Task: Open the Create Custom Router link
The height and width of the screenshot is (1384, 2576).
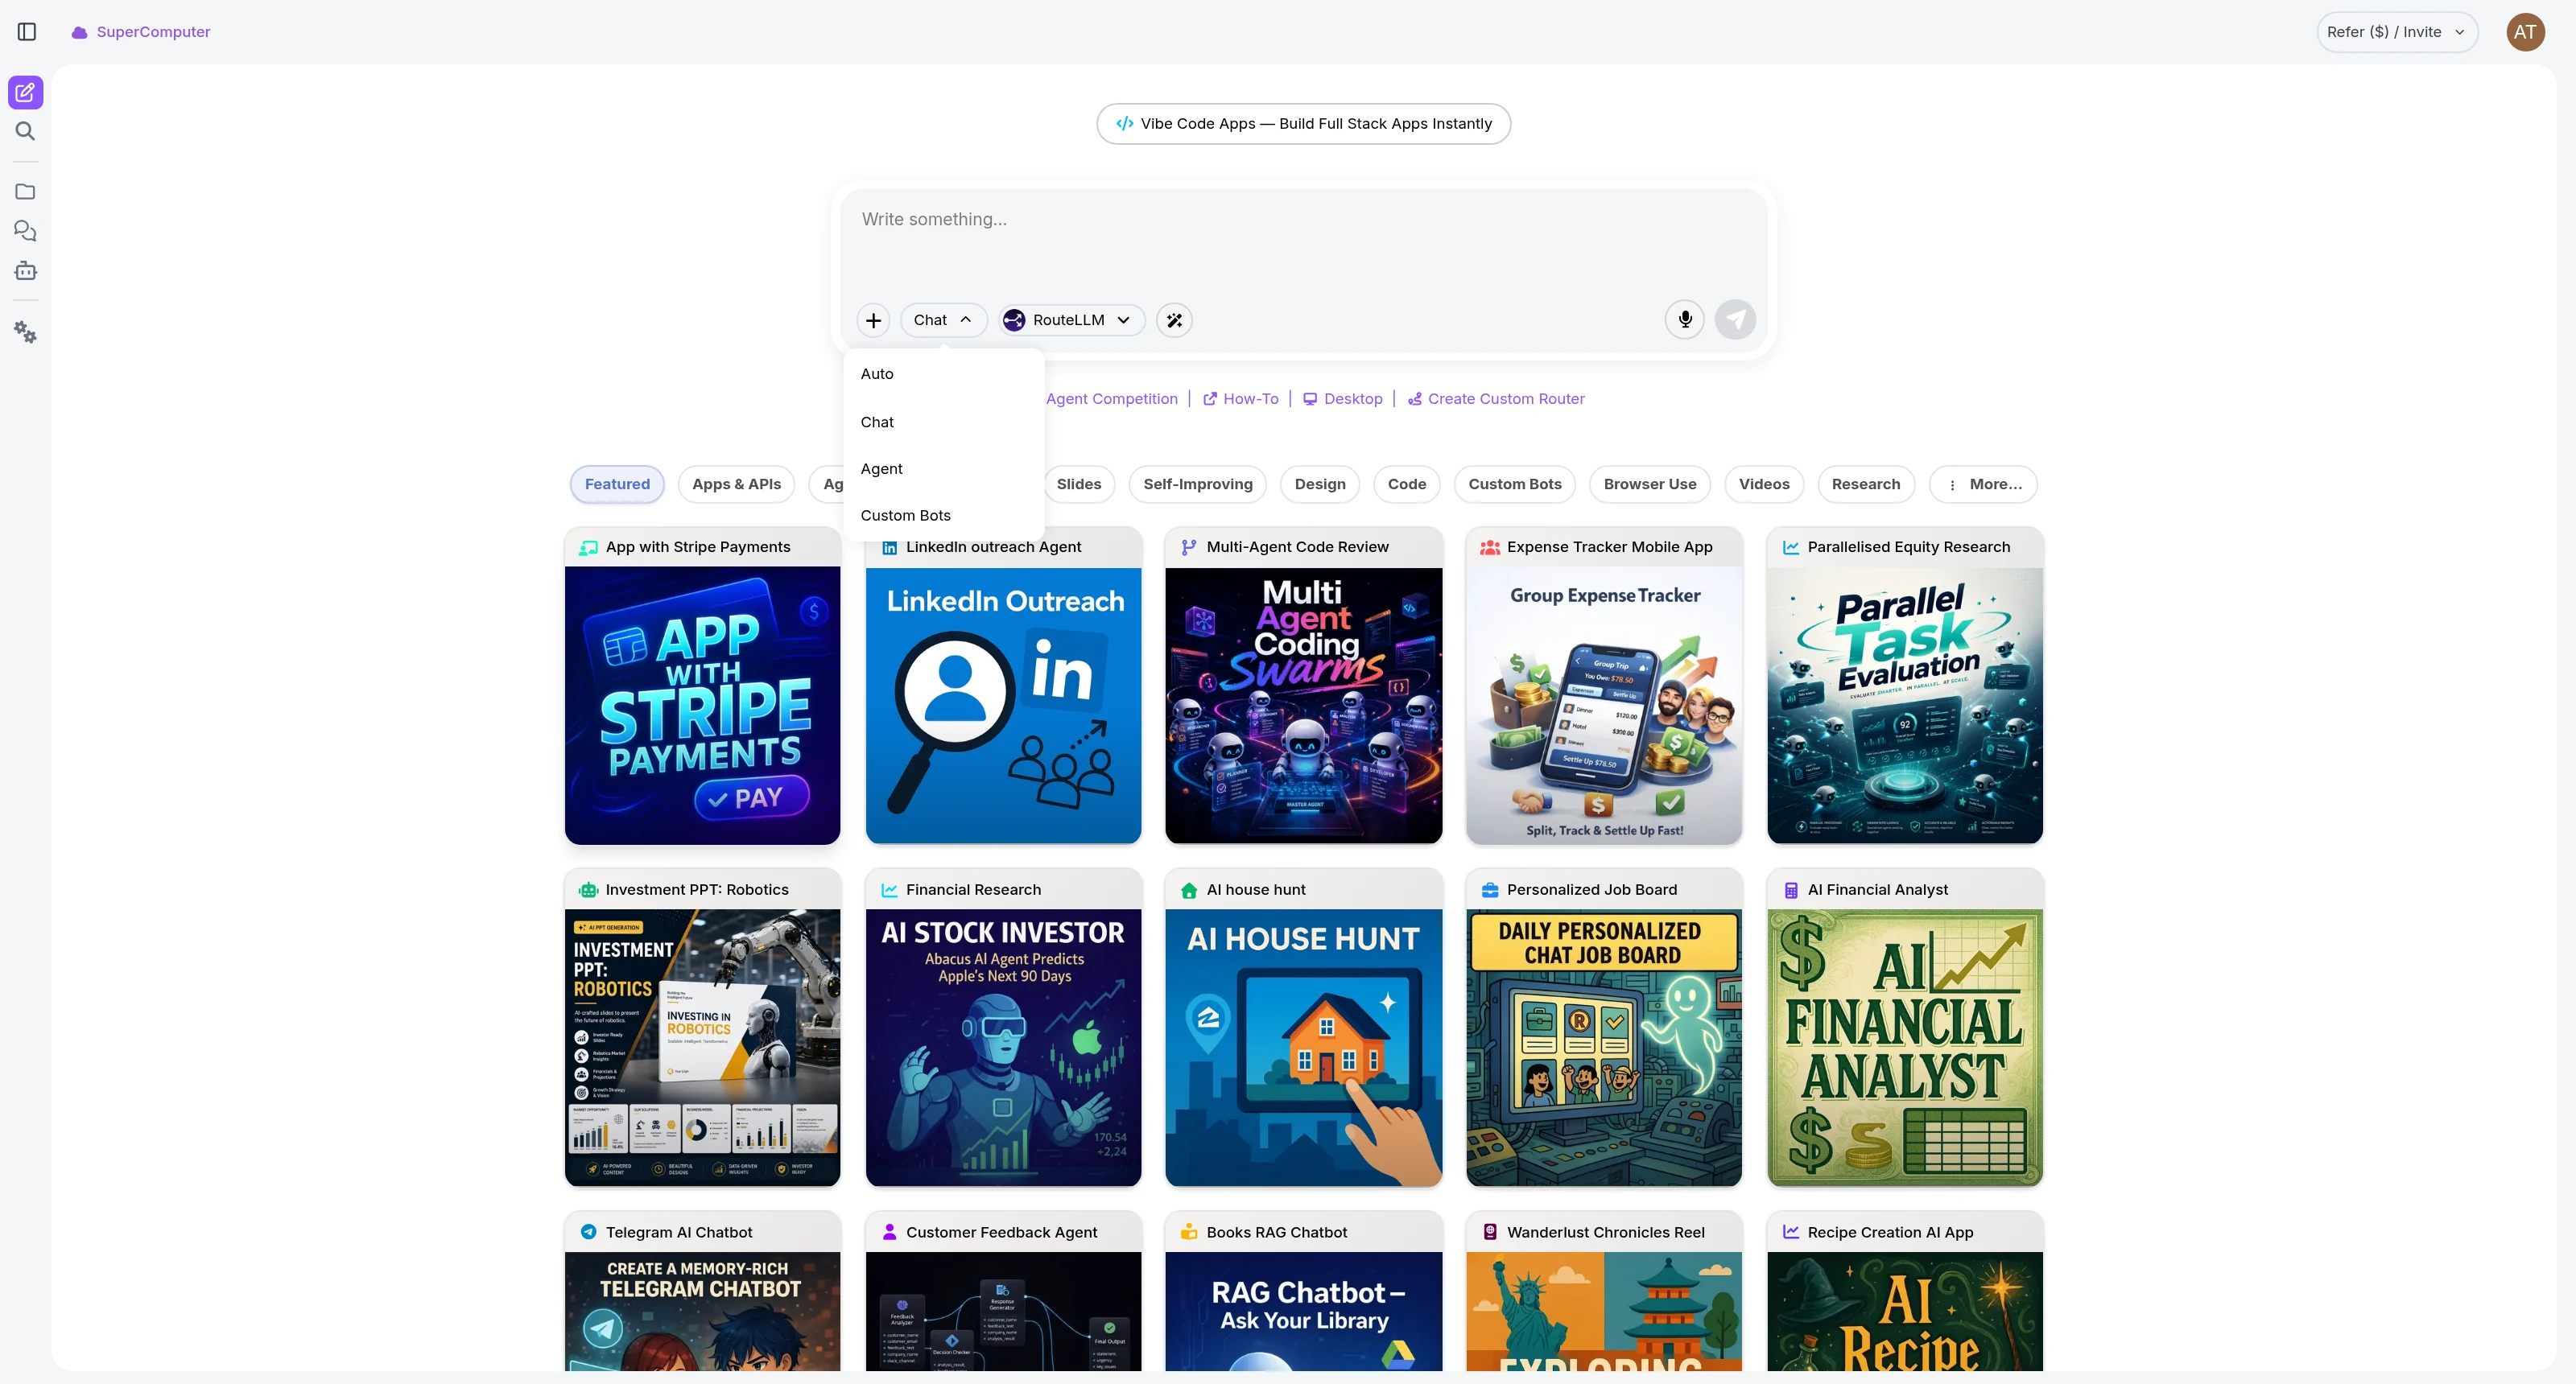Action: pyautogui.click(x=1496, y=399)
